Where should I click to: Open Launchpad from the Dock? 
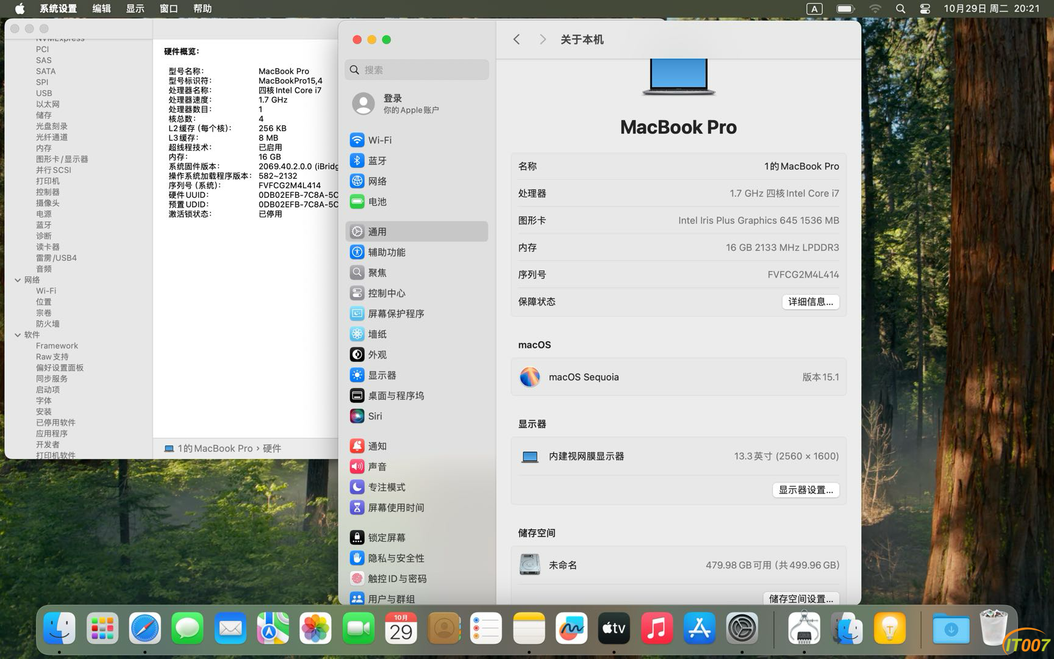102,628
